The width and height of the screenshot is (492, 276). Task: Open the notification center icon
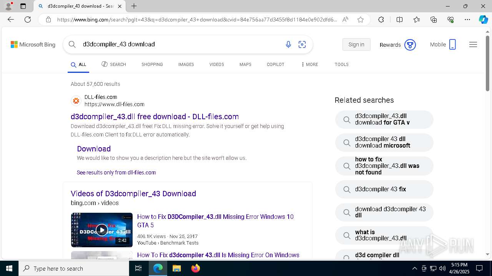(479, 268)
